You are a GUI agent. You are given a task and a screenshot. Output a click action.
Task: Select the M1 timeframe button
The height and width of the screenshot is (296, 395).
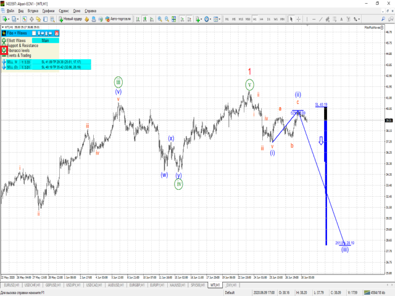[227, 19]
